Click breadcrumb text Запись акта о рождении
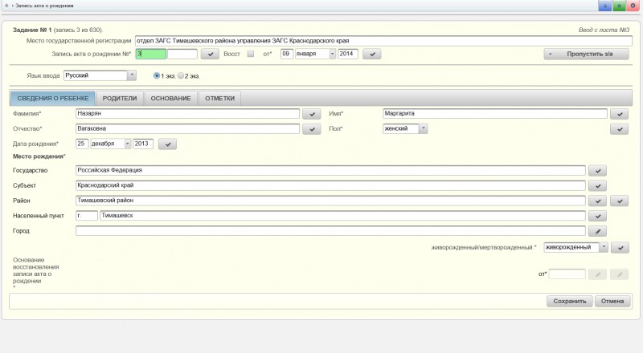Image resolution: width=643 pixels, height=353 pixels. pos(44,6)
